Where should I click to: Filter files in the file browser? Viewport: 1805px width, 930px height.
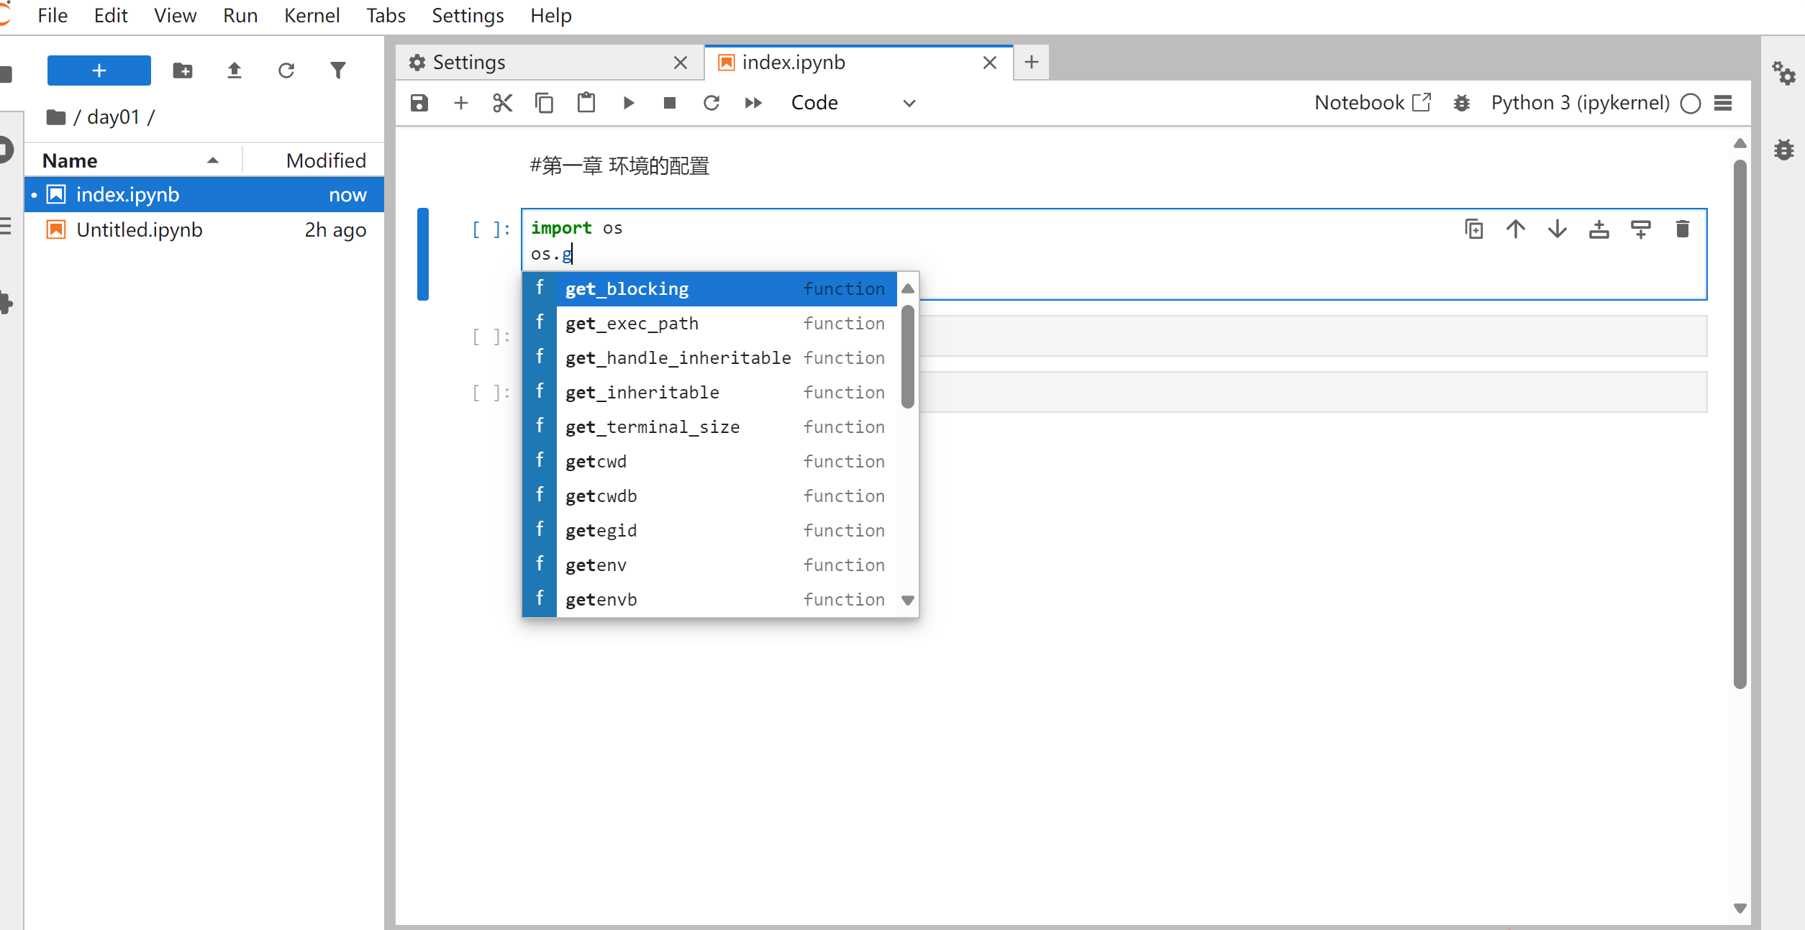[337, 70]
